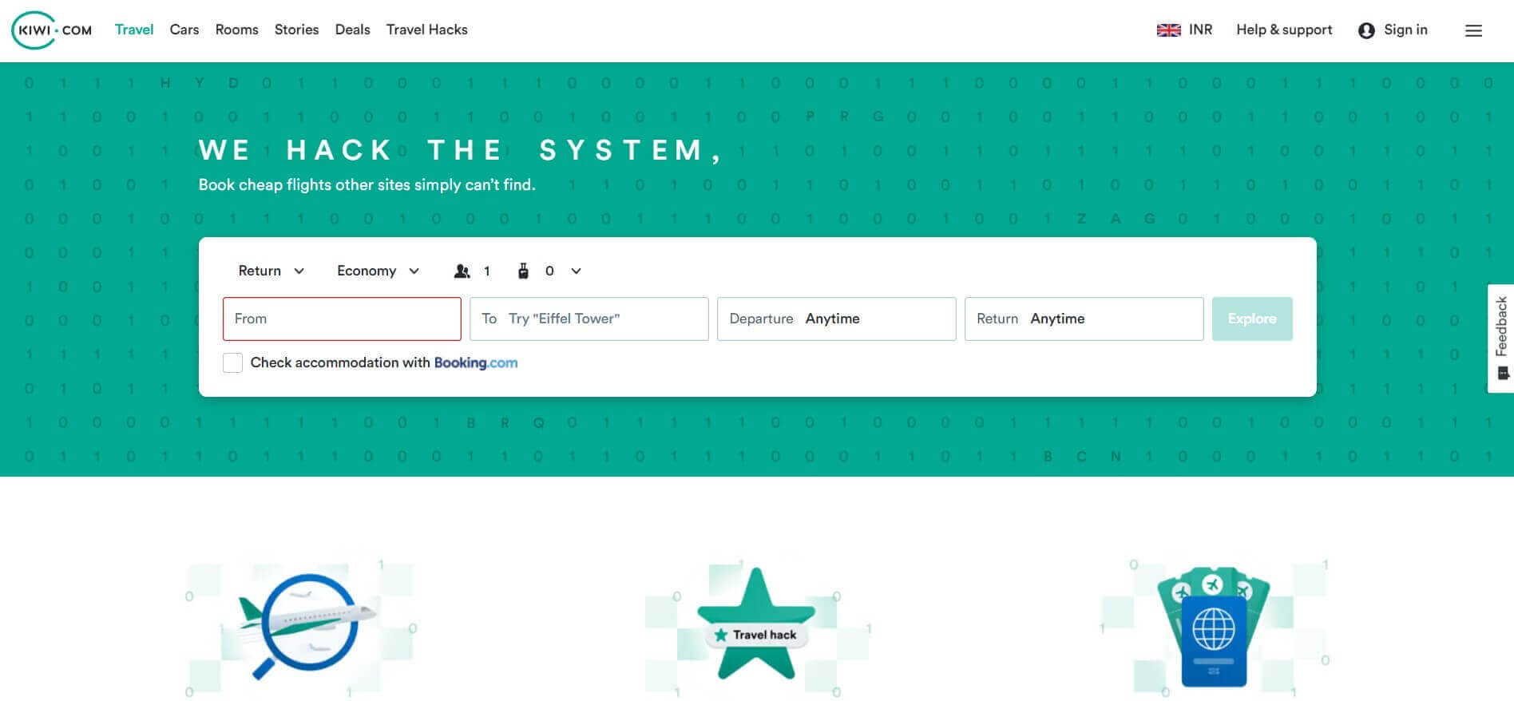Click the Check accommodation with Booking.com label
The height and width of the screenshot is (701, 1514).
pyautogui.click(x=384, y=363)
